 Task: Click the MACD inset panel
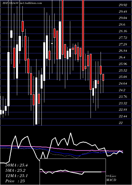point(73,172)
